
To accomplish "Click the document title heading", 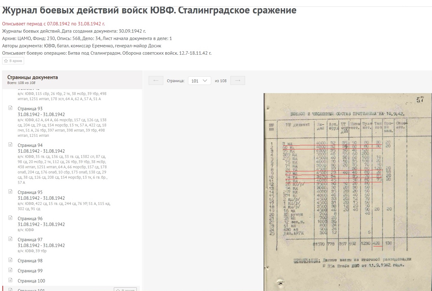I will coord(149,10).
